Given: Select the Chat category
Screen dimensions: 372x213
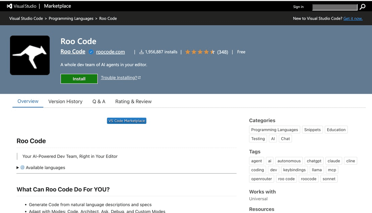Looking at the screenshot, I should click(286, 139).
